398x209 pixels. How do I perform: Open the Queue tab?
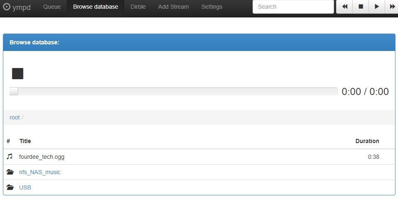click(52, 7)
